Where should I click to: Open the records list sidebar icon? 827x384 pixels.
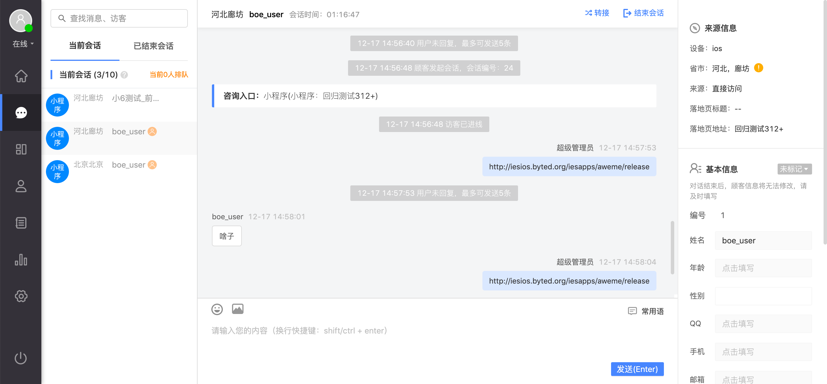pyautogui.click(x=21, y=223)
